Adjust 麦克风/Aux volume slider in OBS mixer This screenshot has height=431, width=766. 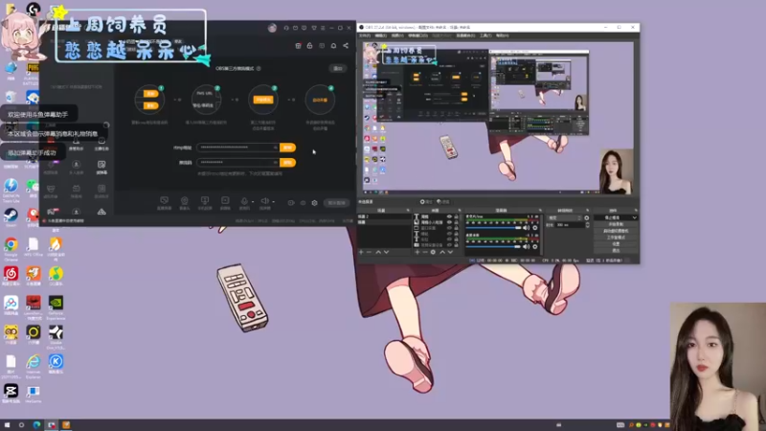coord(493,228)
